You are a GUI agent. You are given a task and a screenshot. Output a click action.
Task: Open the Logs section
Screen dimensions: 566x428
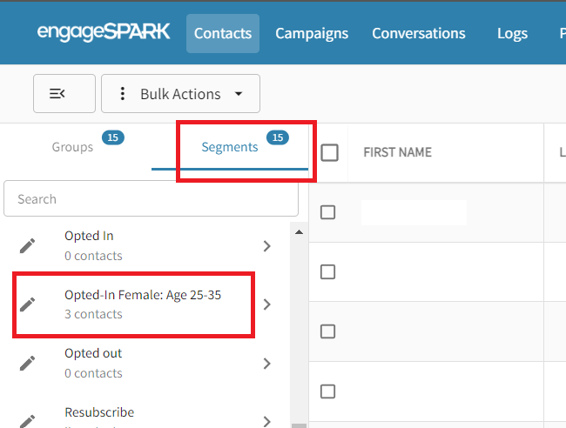coord(512,34)
